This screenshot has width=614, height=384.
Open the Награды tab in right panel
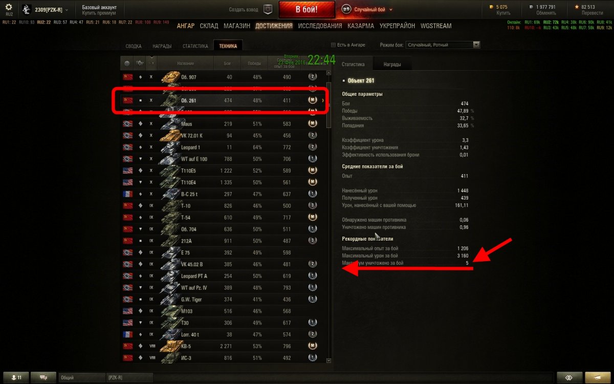coord(392,65)
